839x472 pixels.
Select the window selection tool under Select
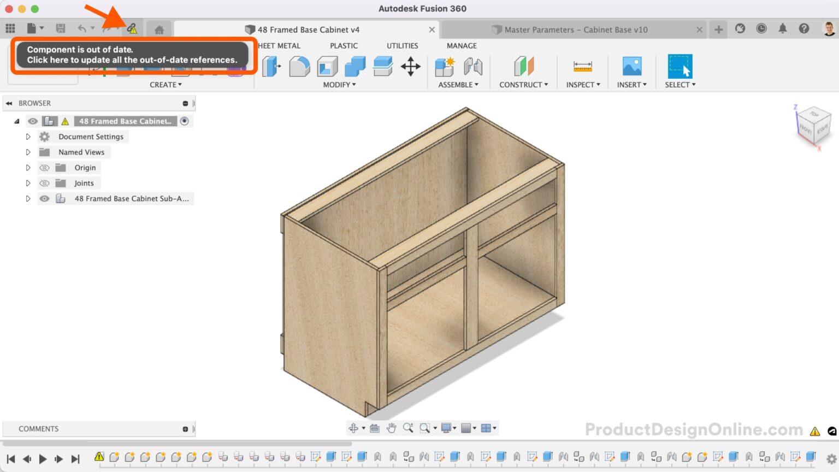click(x=679, y=66)
